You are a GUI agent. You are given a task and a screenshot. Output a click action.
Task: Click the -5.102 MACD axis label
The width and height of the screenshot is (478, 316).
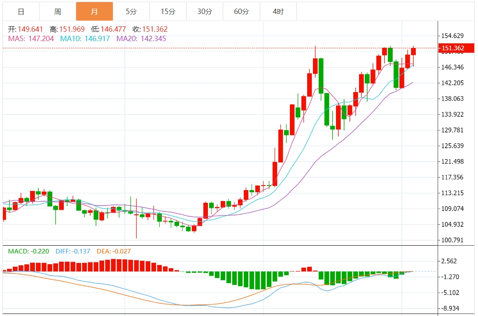point(450,293)
